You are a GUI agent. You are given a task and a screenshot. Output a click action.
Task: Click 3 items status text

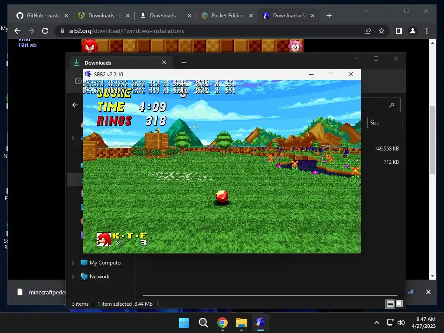[80, 304]
